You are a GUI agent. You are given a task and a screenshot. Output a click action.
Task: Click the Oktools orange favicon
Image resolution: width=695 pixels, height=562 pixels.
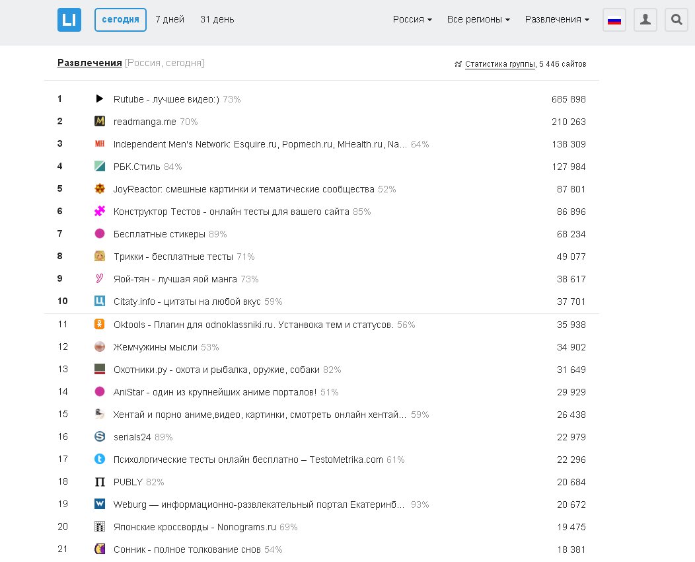(100, 325)
